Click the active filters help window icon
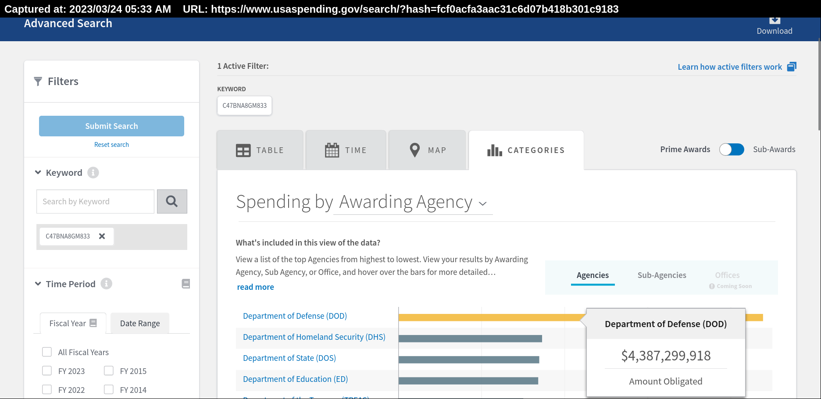821x399 pixels. coord(792,67)
